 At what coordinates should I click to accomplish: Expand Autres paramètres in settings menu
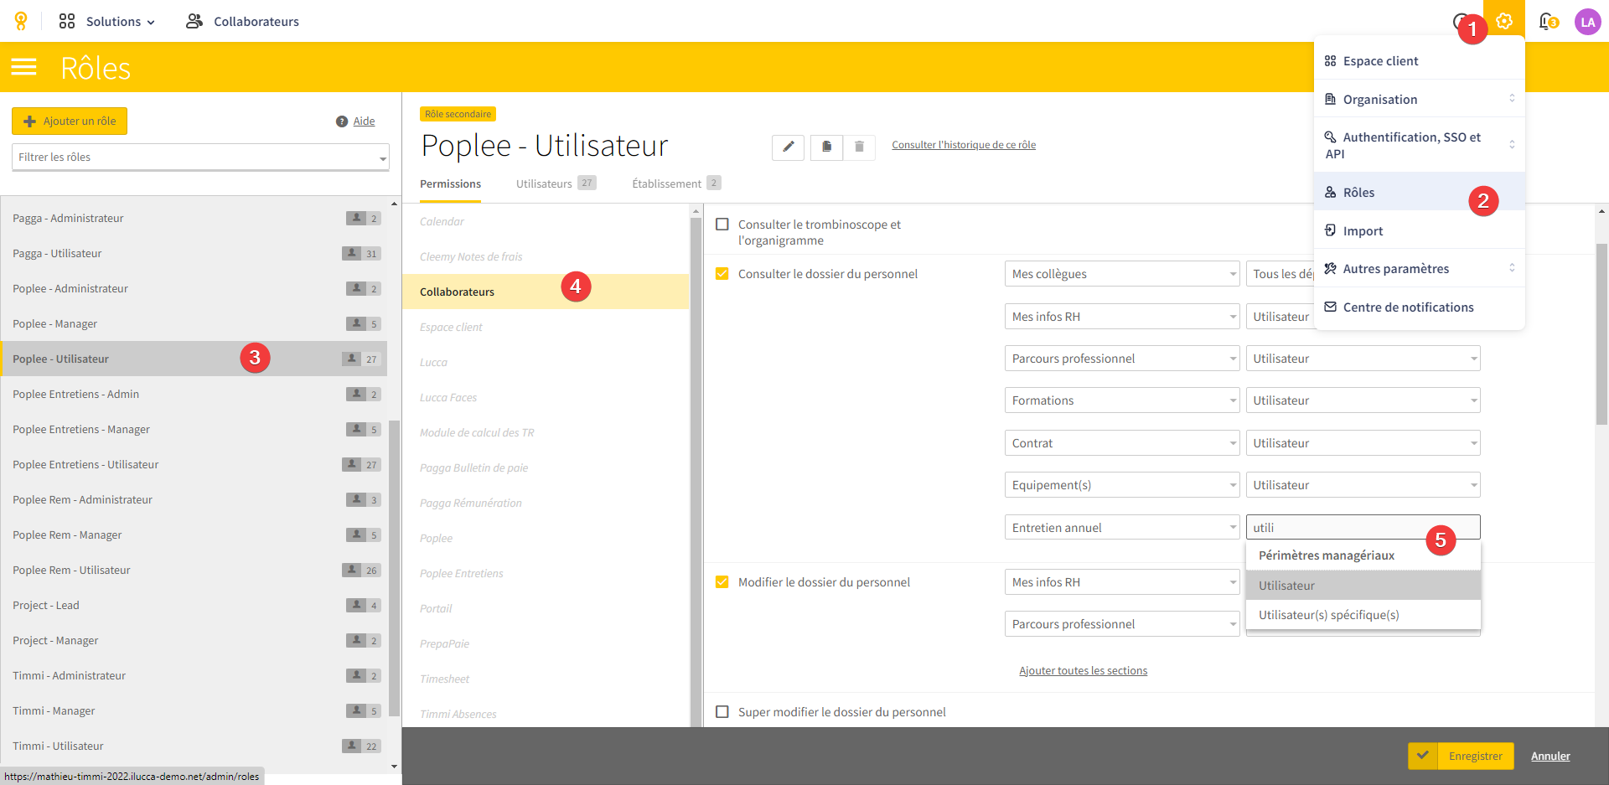pyautogui.click(x=1420, y=268)
